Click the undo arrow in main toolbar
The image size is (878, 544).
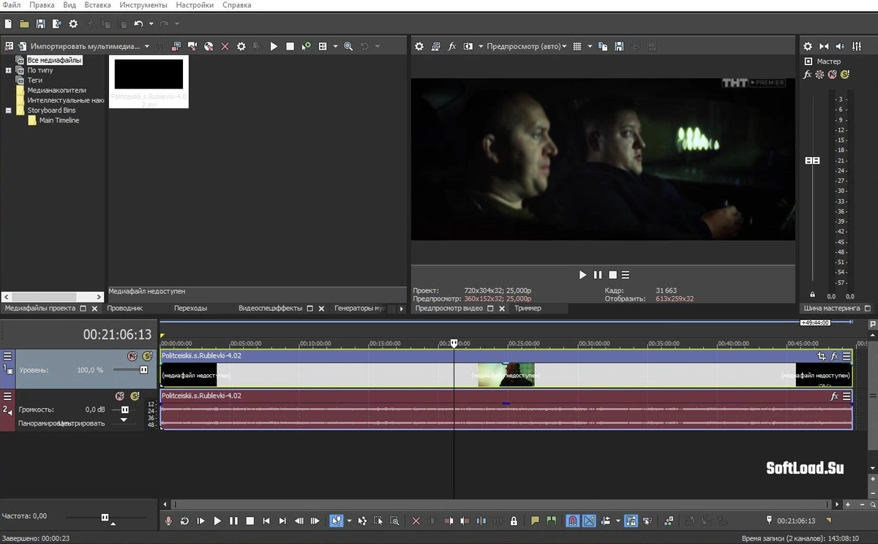[138, 24]
